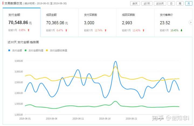This screenshot has height=126, width=194.
Task: Click green down arrow under 支付客单价
Action: pos(181,30)
